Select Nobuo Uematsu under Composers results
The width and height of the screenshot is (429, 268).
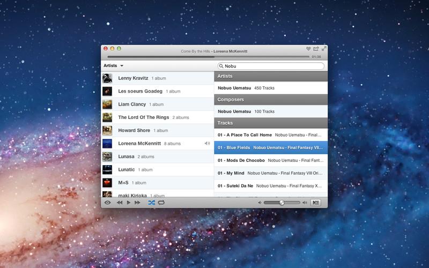pos(234,111)
